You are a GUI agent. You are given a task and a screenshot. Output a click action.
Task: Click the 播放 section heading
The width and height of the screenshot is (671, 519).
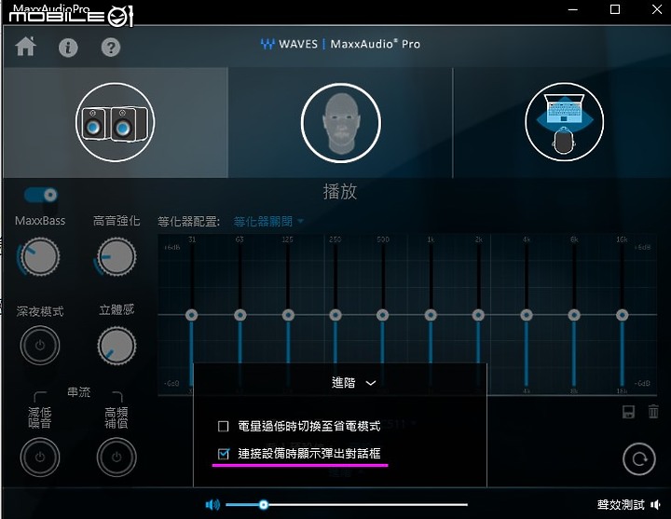click(340, 192)
